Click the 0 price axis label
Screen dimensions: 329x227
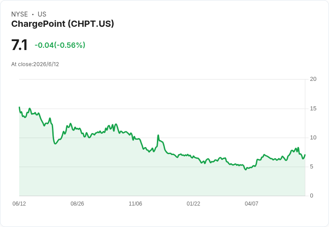(x=312, y=196)
